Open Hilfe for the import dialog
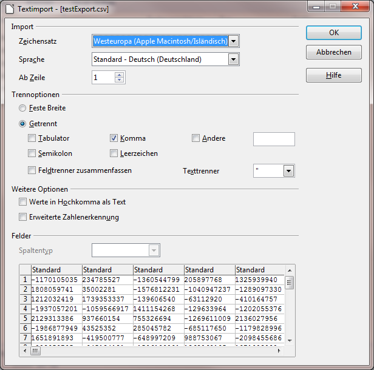The image size is (374, 370). [x=333, y=75]
